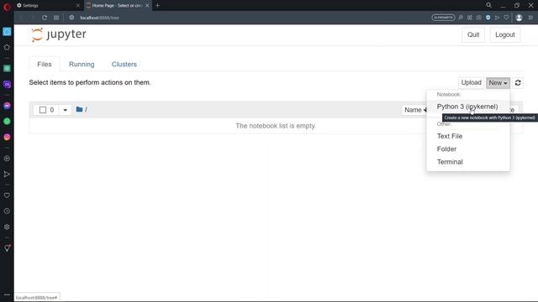Click the site info icon in the address bar

click(x=71, y=18)
